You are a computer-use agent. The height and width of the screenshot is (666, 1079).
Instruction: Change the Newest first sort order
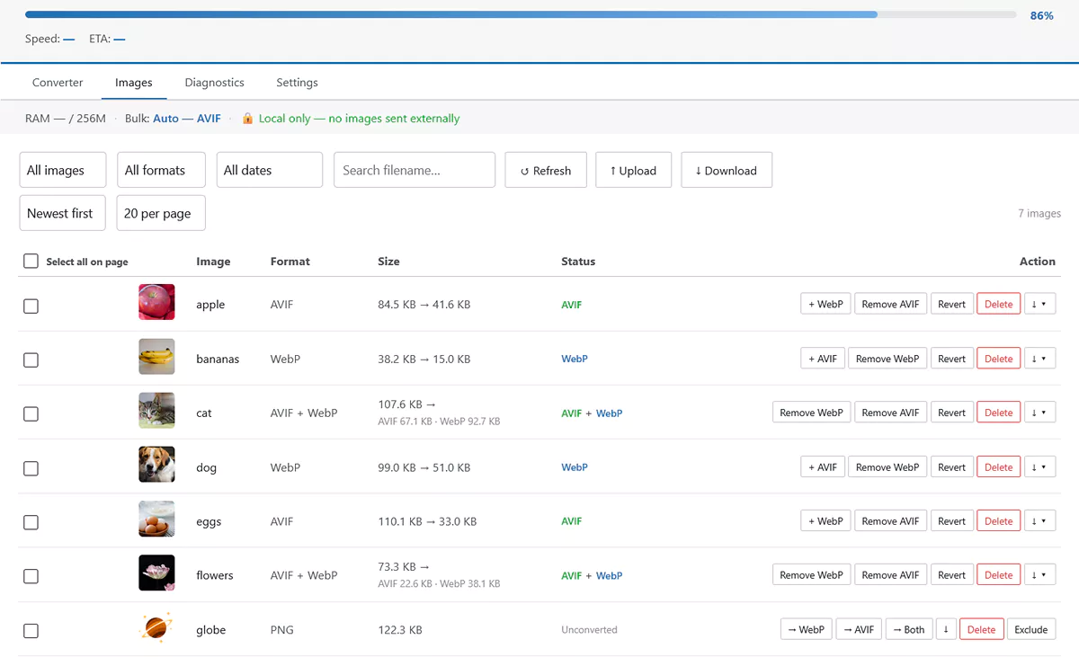[63, 213]
